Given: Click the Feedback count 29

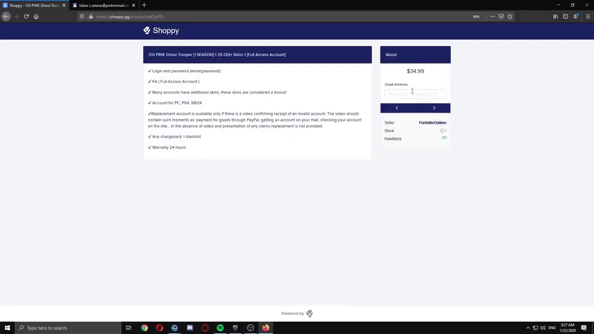Looking at the screenshot, I should [x=444, y=138].
